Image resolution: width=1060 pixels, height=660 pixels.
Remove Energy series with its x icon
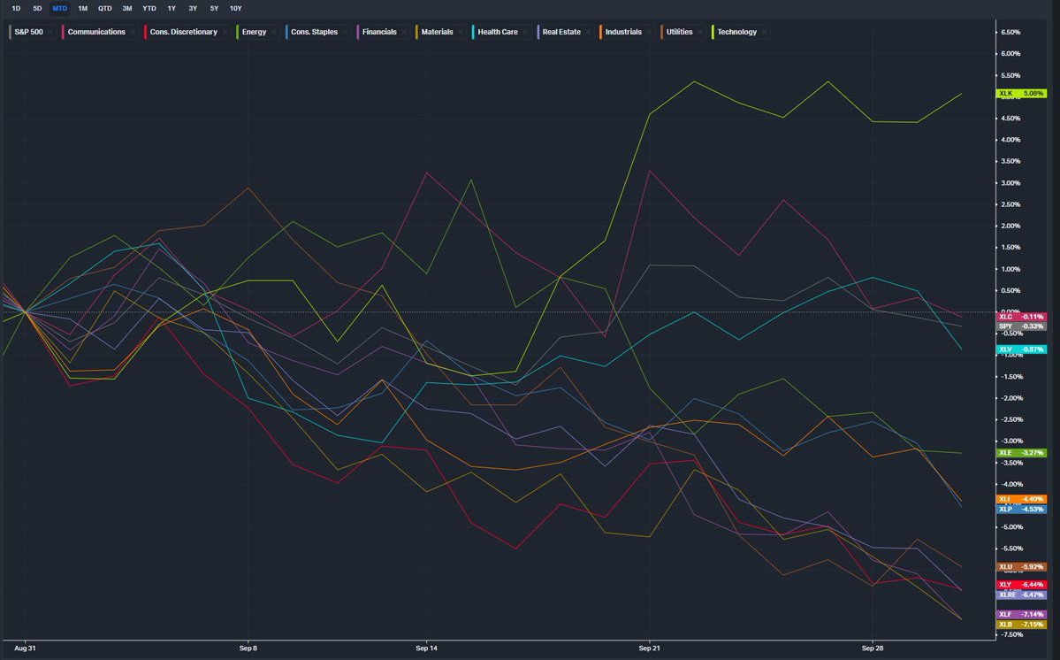click(x=273, y=32)
